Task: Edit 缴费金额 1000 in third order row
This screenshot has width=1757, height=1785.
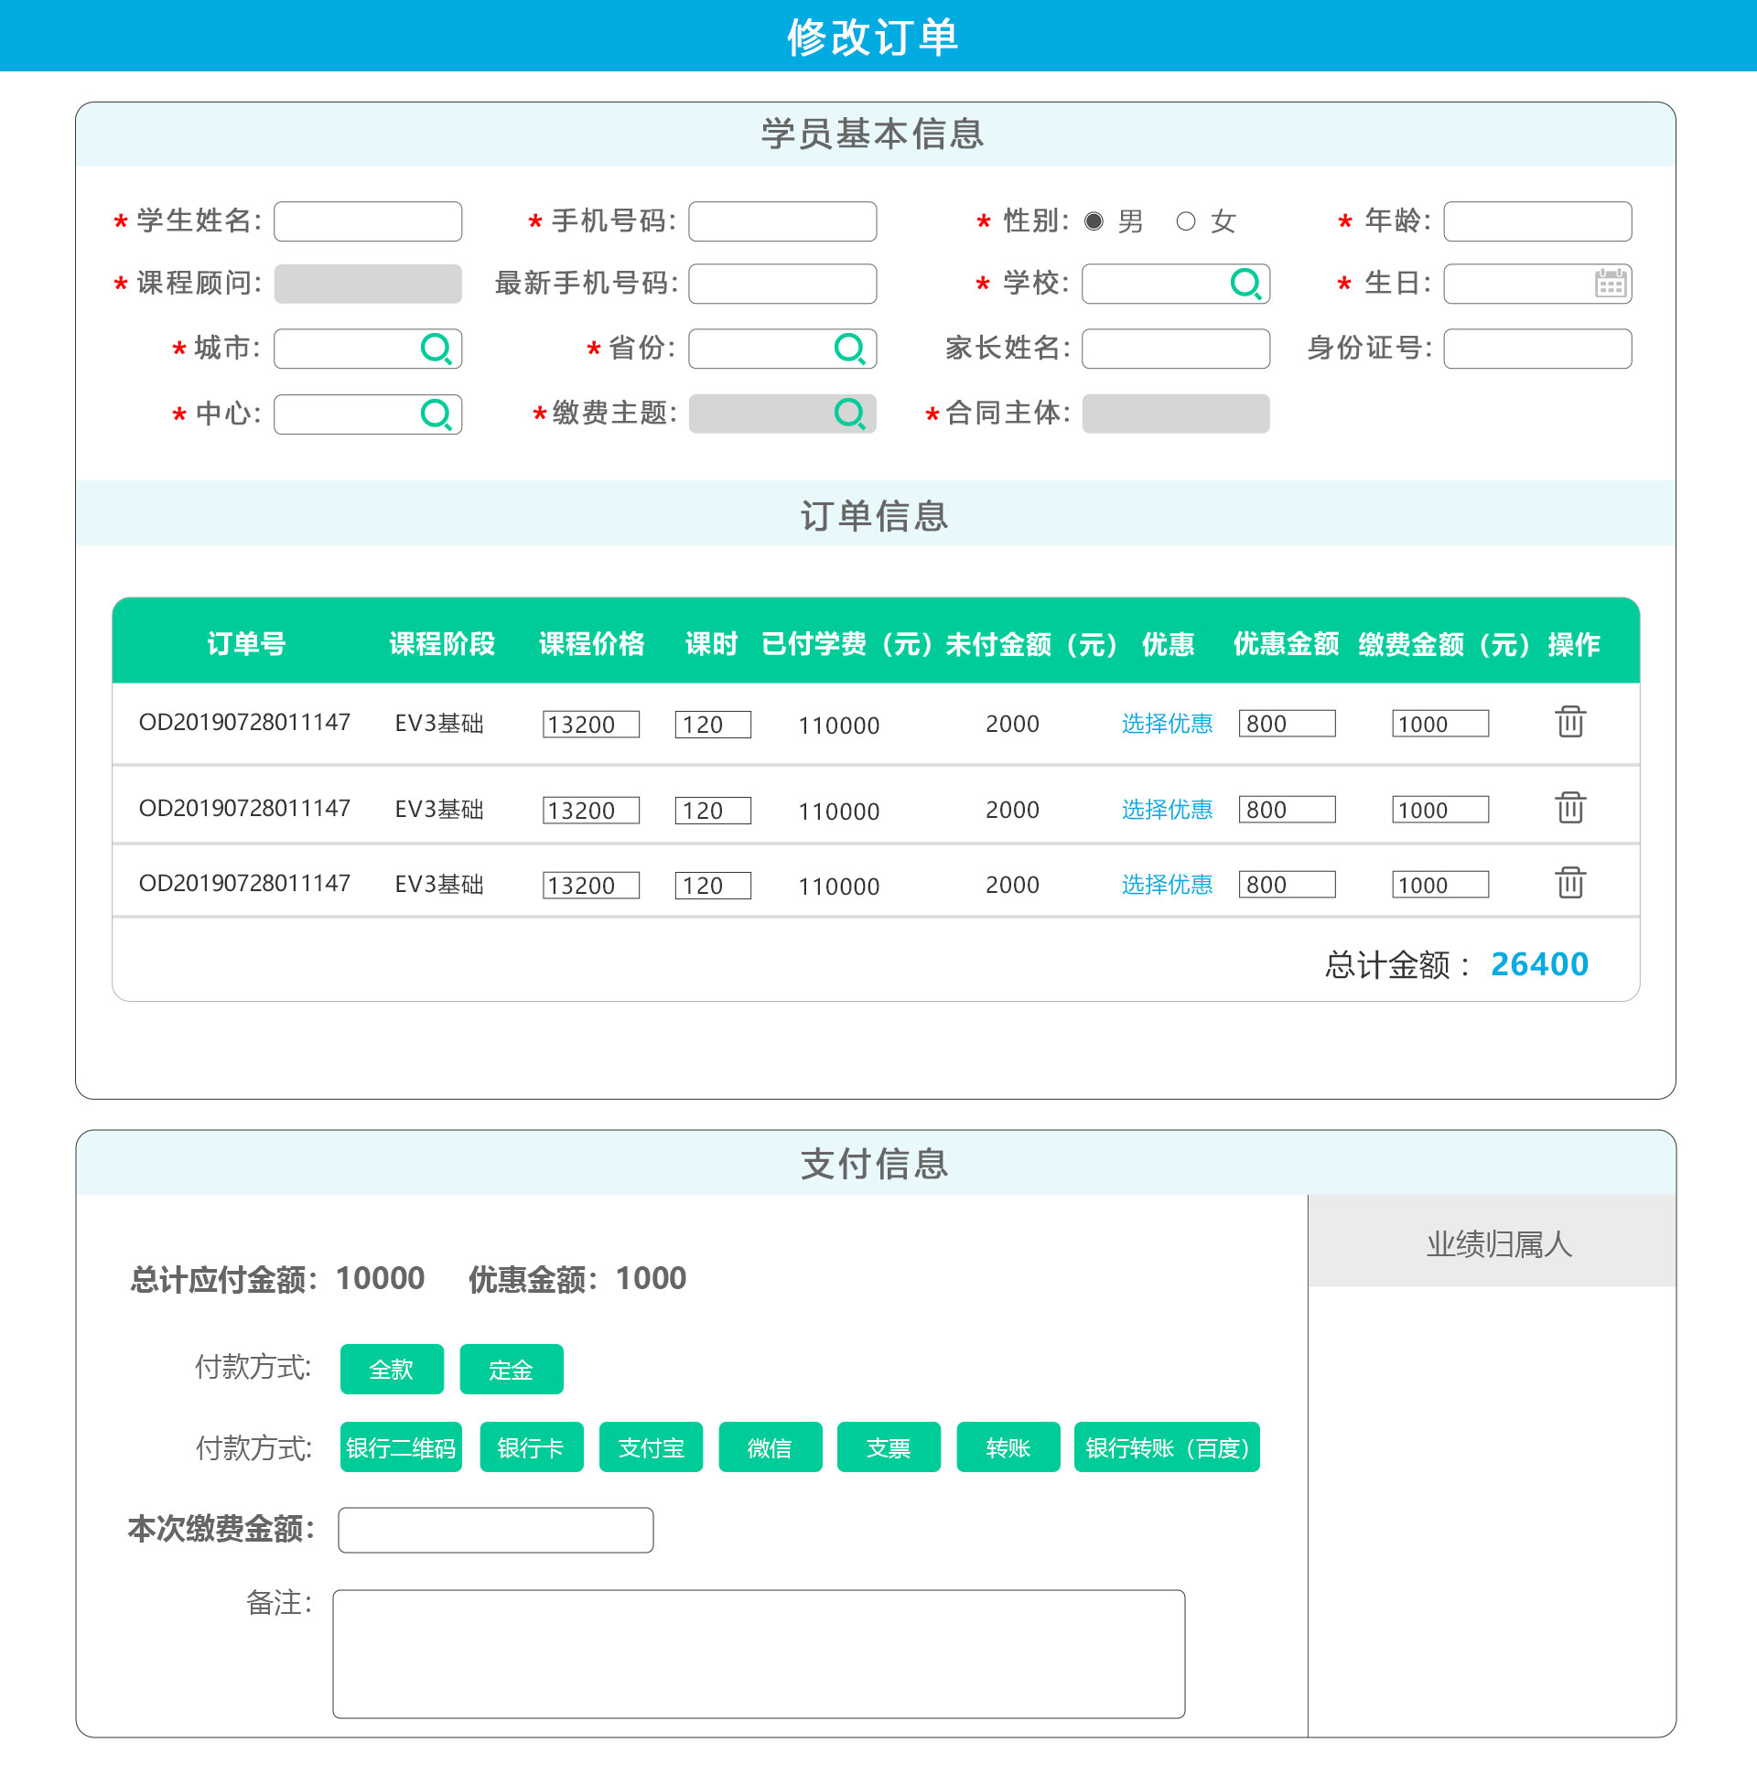Action: pos(1440,884)
